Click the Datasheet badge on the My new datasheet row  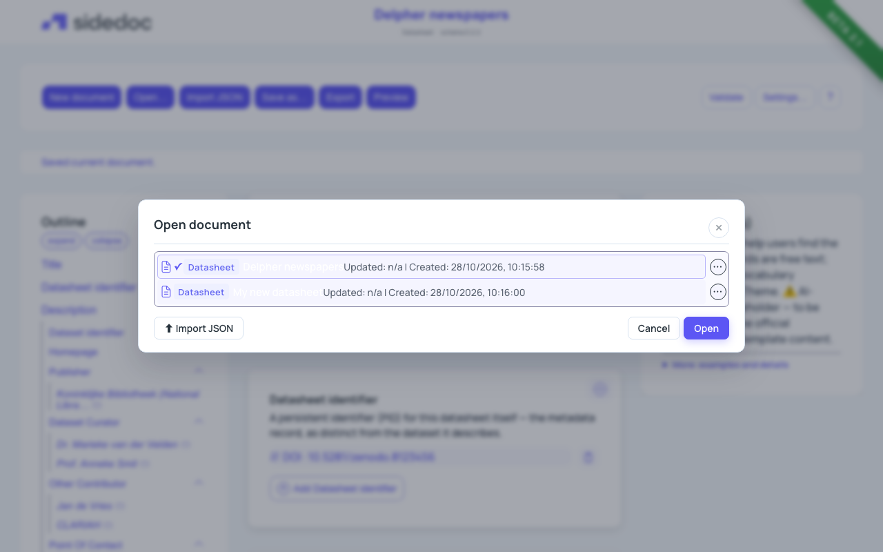coord(201,293)
